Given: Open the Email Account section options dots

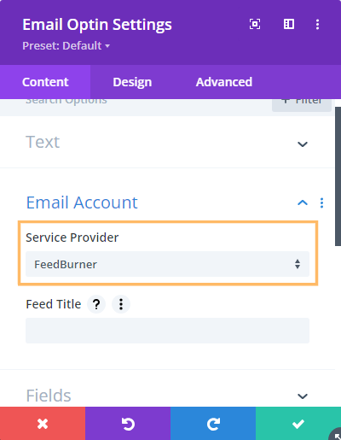Looking at the screenshot, I should tap(321, 202).
